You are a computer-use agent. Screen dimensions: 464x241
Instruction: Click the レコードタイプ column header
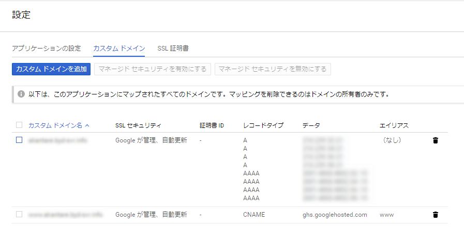pos(263,125)
